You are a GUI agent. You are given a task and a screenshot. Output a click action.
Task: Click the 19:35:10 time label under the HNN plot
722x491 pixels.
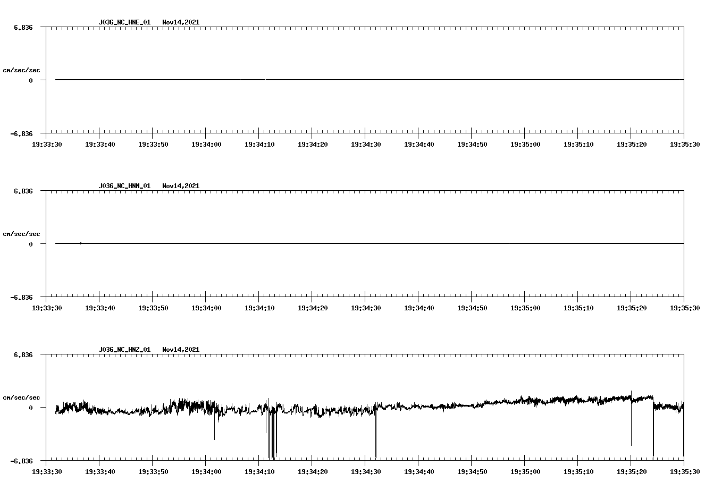point(578,308)
